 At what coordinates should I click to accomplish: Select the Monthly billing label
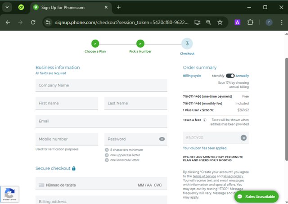pos(218,76)
